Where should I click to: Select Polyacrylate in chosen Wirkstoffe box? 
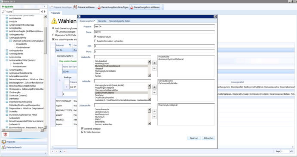pyautogui.click(x=164, y=57)
